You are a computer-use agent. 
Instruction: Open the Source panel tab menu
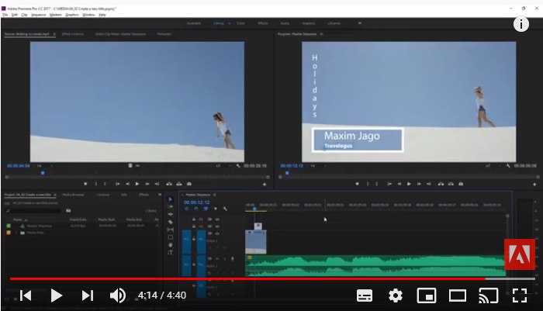coord(54,34)
